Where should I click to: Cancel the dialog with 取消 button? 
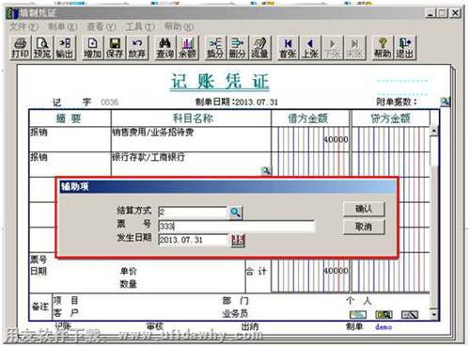364,227
